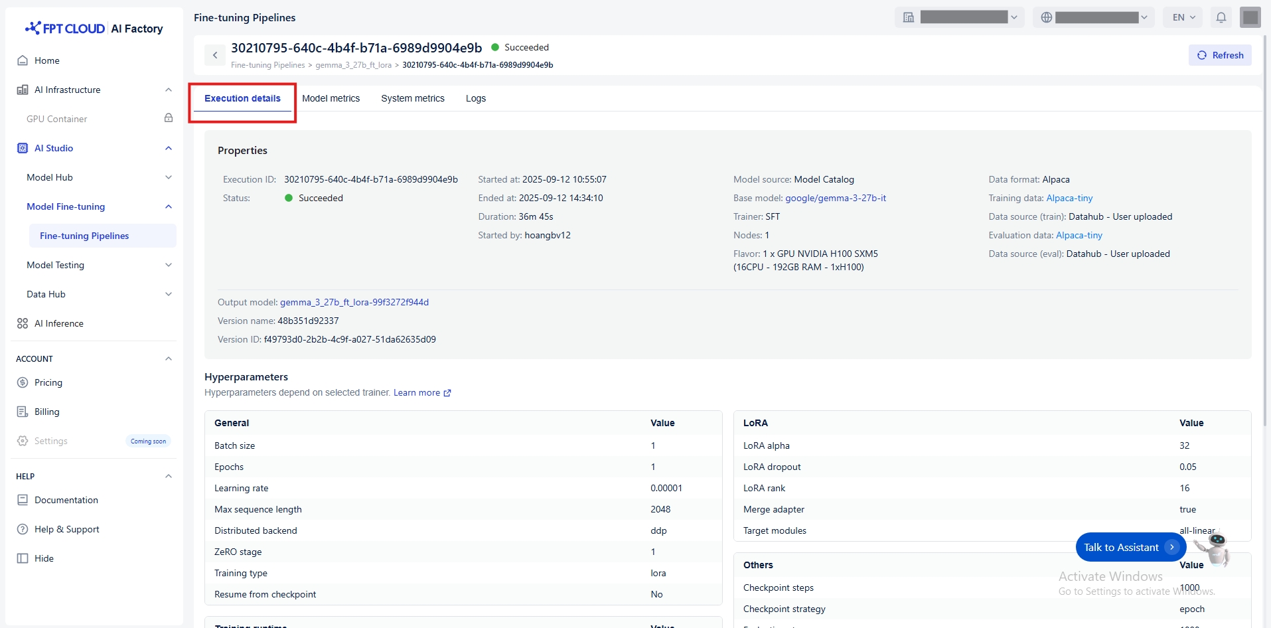
Task: Switch to the Model metrics tab
Action: pos(331,98)
